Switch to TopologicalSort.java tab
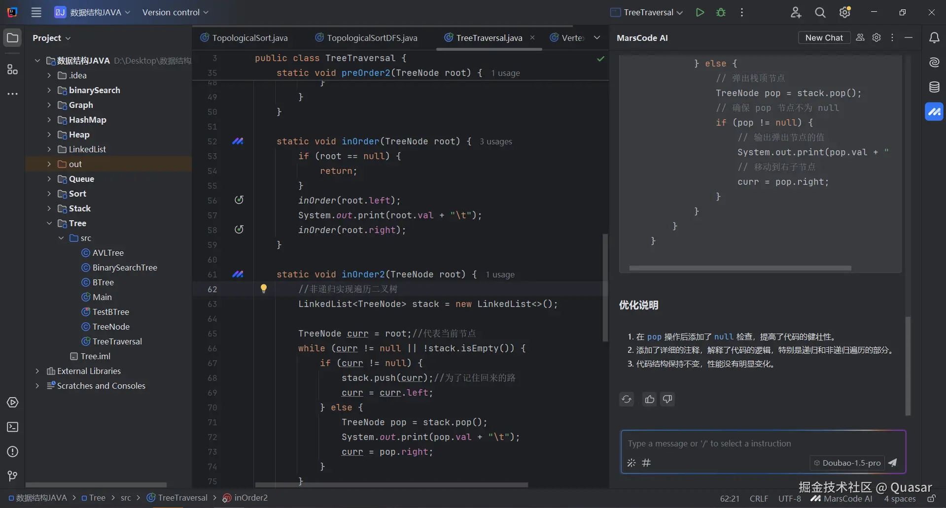The image size is (946, 508). pos(249,38)
